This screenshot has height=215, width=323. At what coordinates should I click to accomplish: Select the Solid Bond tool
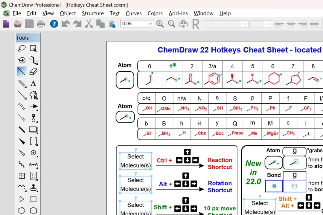(22, 72)
